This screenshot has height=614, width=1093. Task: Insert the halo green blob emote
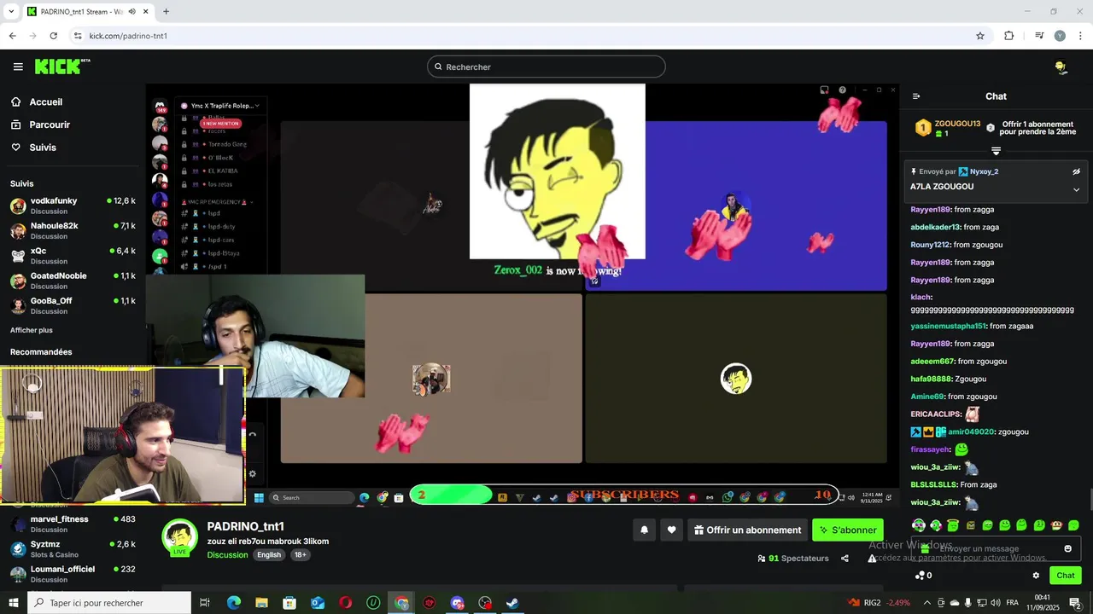(x=953, y=525)
